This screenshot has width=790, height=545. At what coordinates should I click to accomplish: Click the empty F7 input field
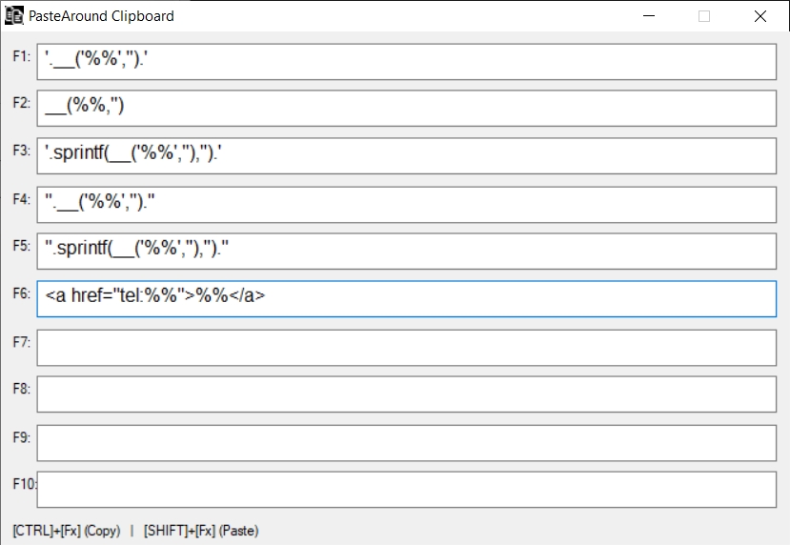(x=407, y=347)
